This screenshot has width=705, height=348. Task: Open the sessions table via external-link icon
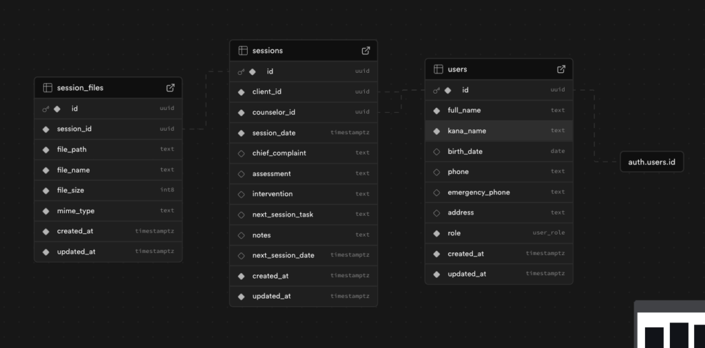click(366, 51)
